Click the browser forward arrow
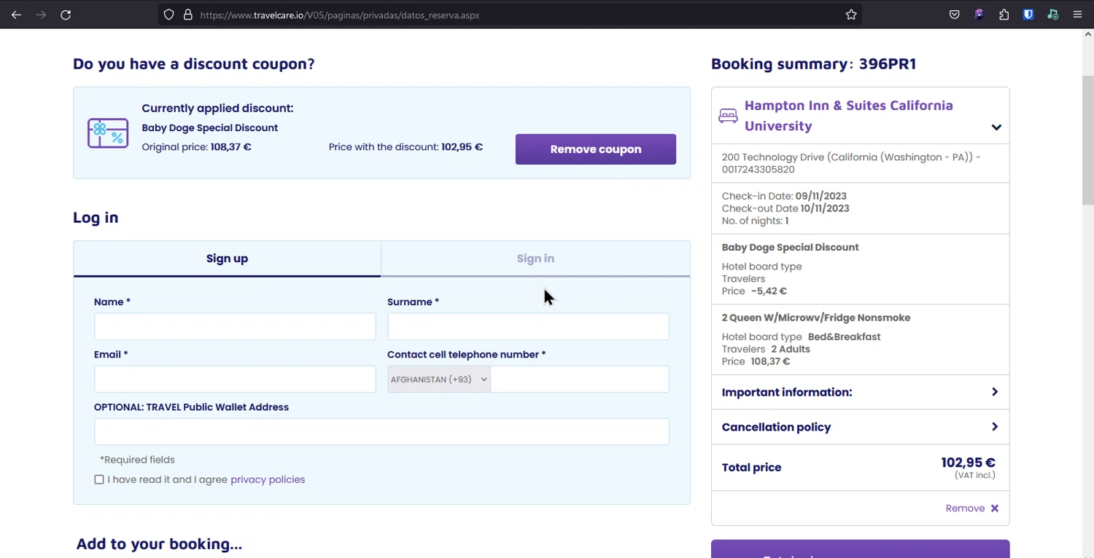This screenshot has height=558, width=1094. pyautogui.click(x=41, y=15)
